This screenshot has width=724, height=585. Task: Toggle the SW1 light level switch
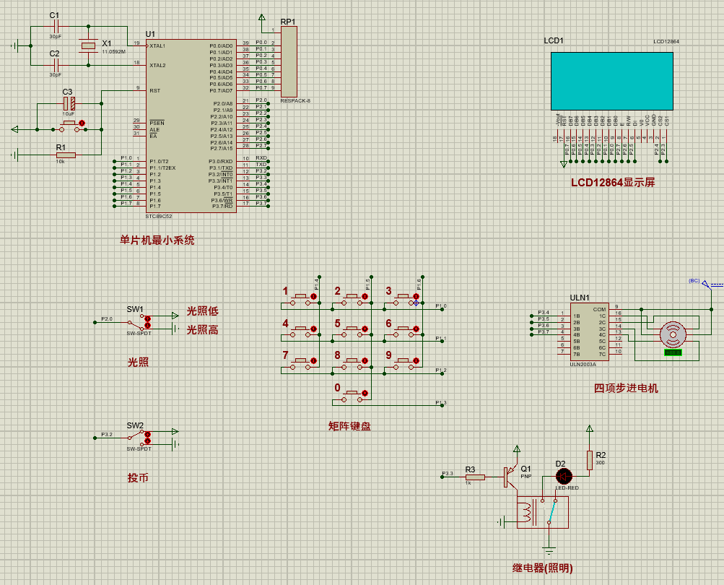click(x=136, y=320)
